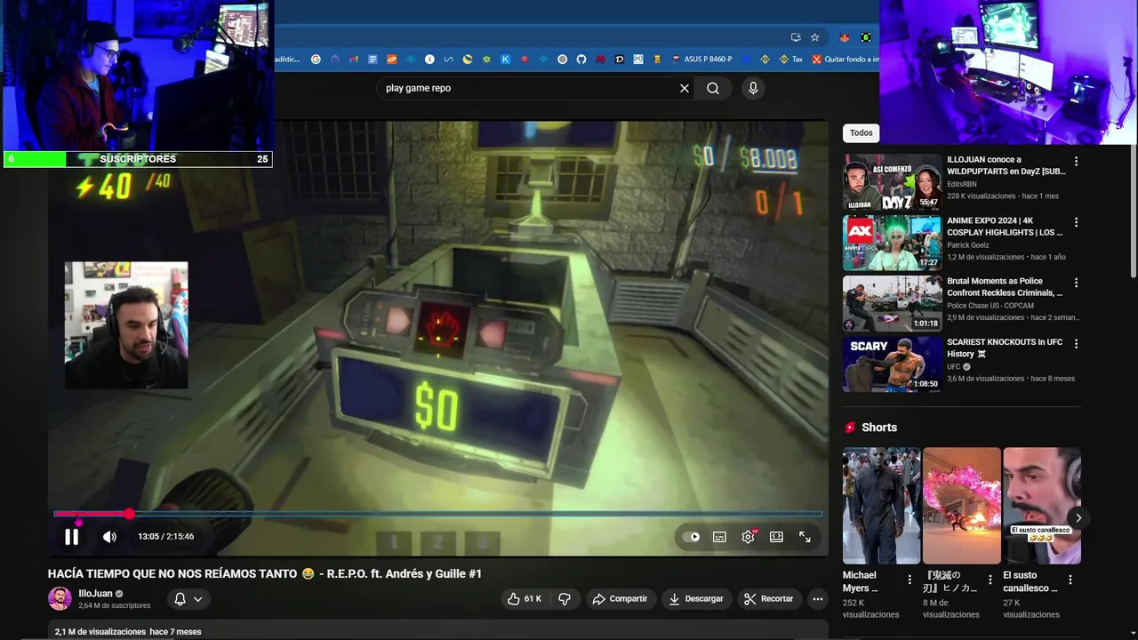The image size is (1138, 640).
Task: Clear the search box text
Action: point(685,88)
